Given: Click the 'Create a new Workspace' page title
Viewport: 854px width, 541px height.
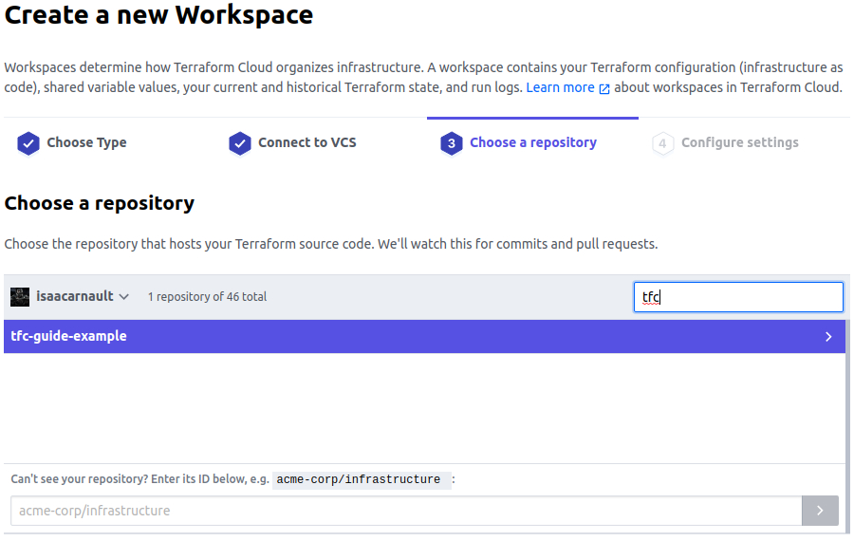Looking at the screenshot, I should 158,14.
